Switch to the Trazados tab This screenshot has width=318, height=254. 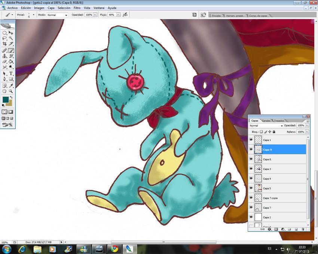(279, 121)
